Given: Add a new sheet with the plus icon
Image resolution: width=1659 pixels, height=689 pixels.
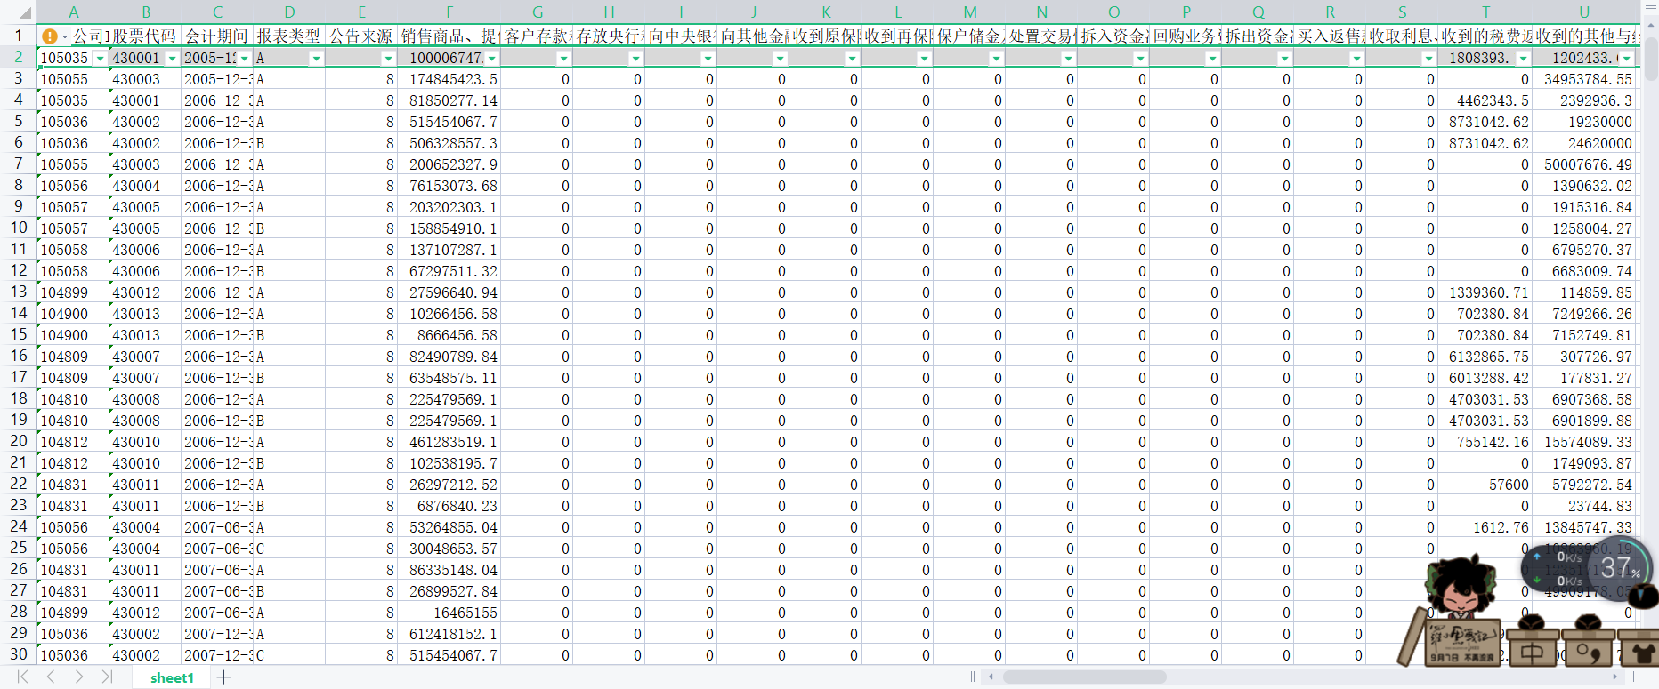Looking at the screenshot, I should pyautogui.click(x=223, y=677).
